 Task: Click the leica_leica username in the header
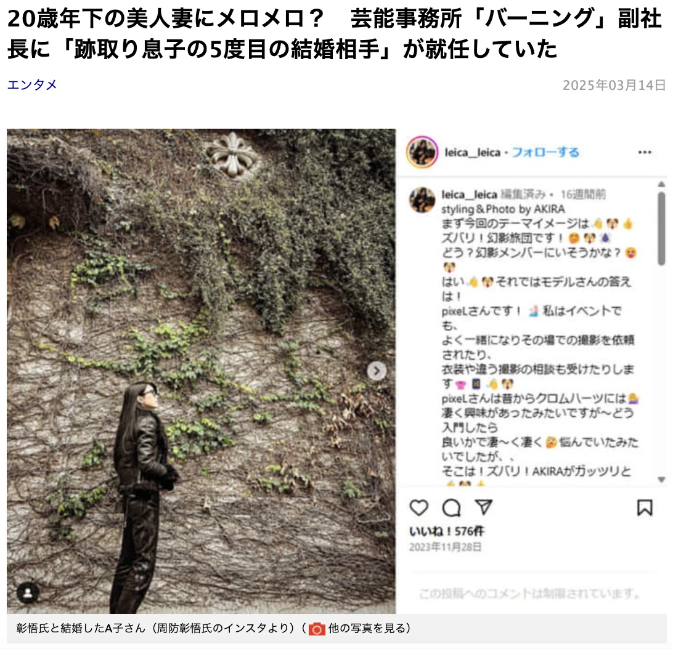[473, 152]
